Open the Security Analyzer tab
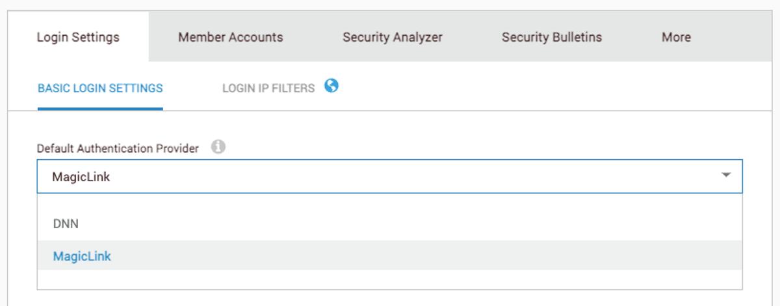Viewport: 780px width, 306px height. coord(393,37)
